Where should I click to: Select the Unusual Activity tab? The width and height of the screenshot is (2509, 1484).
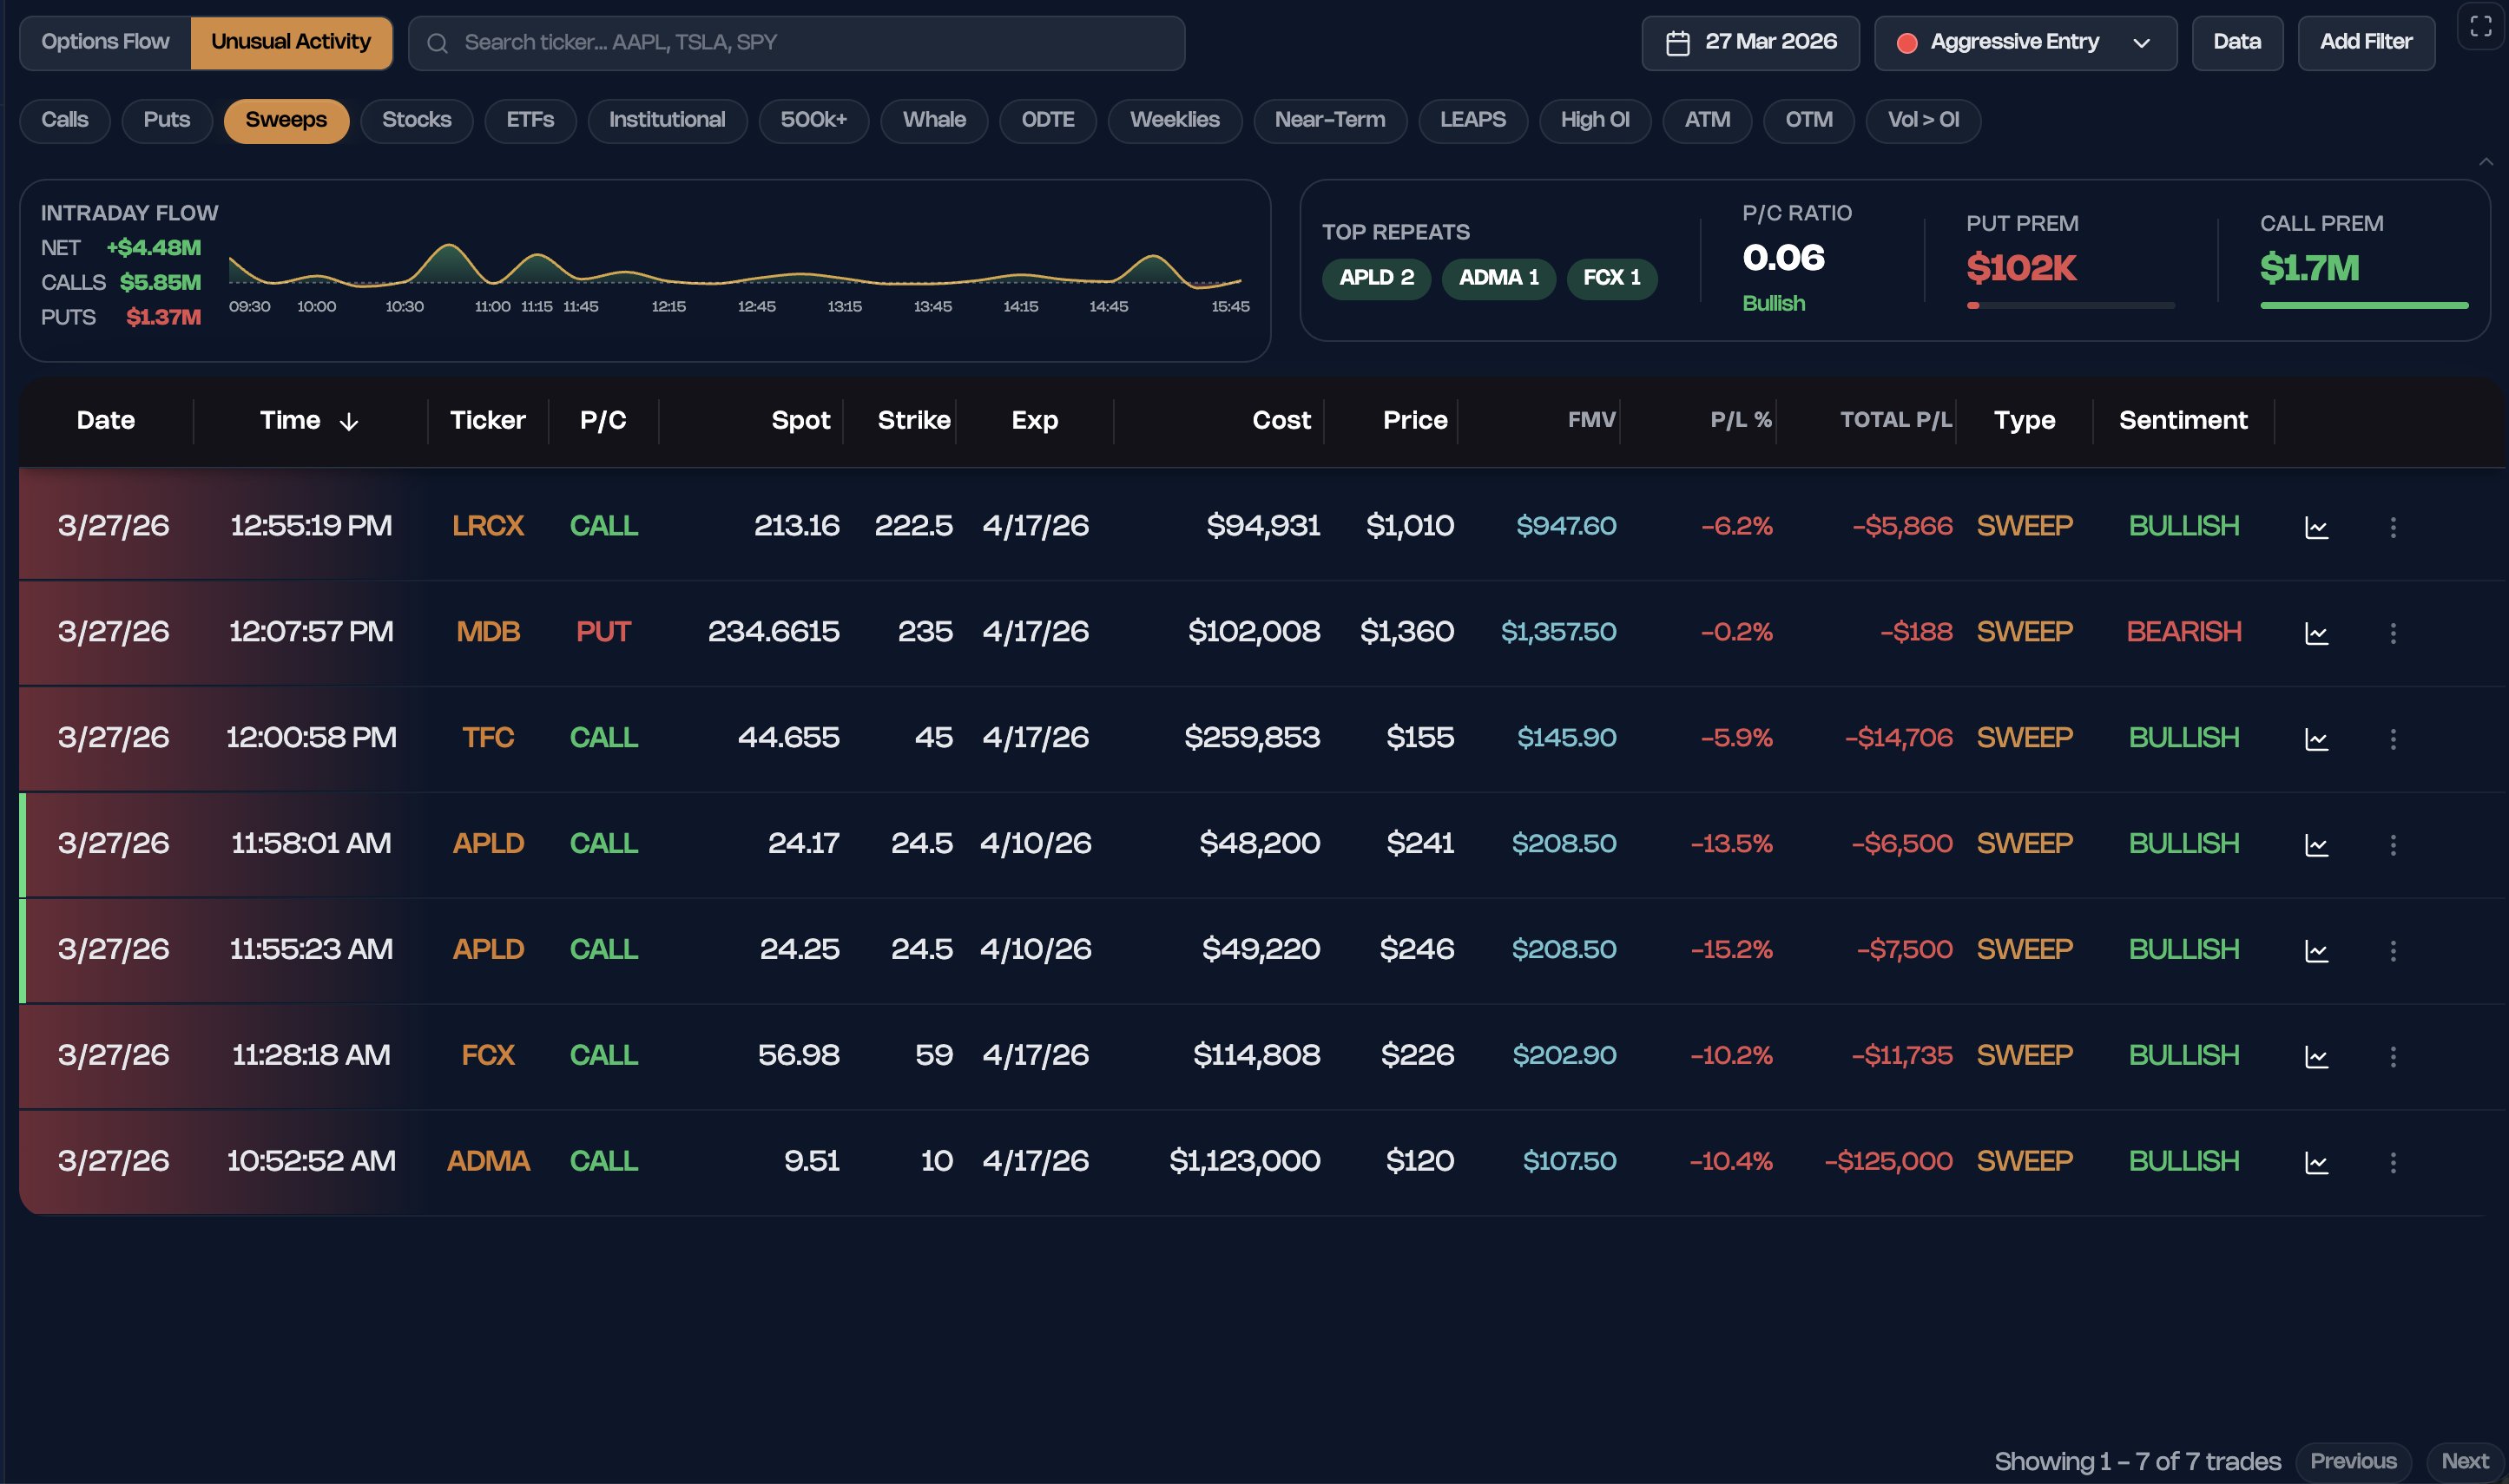point(290,42)
